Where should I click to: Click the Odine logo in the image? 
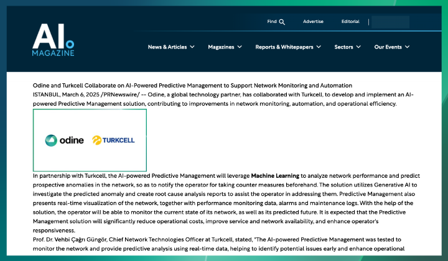(x=64, y=140)
